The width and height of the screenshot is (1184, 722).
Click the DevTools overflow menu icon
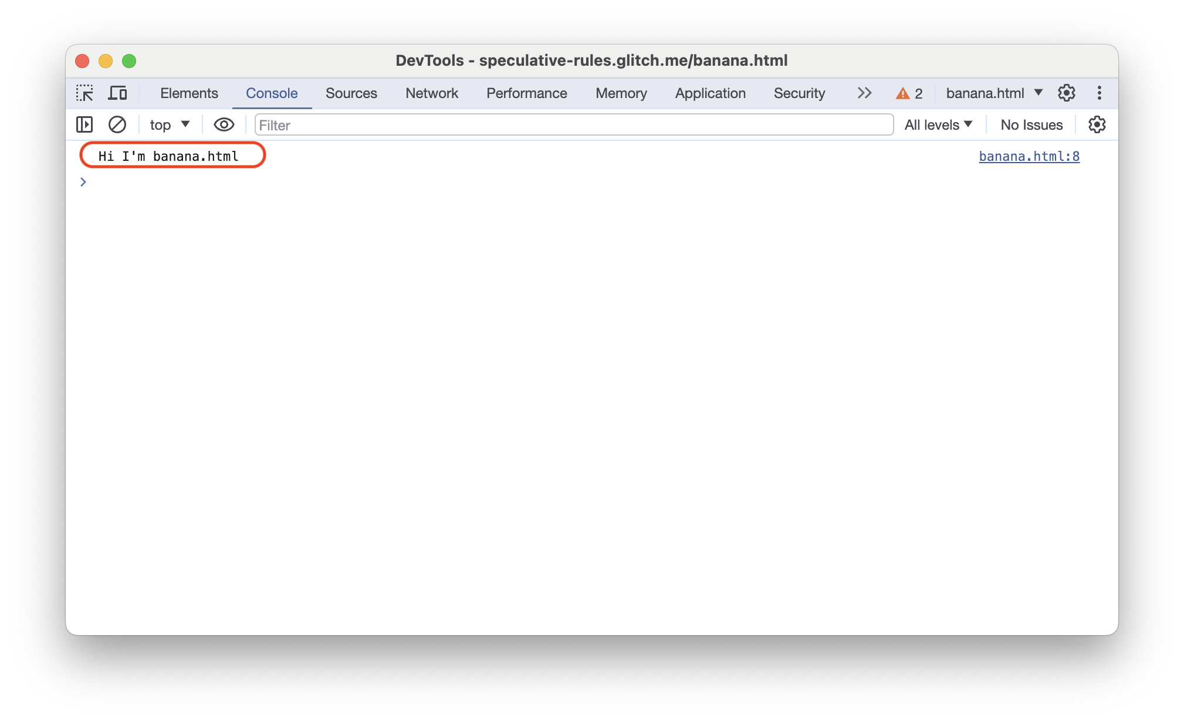pyautogui.click(x=1098, y=93)
